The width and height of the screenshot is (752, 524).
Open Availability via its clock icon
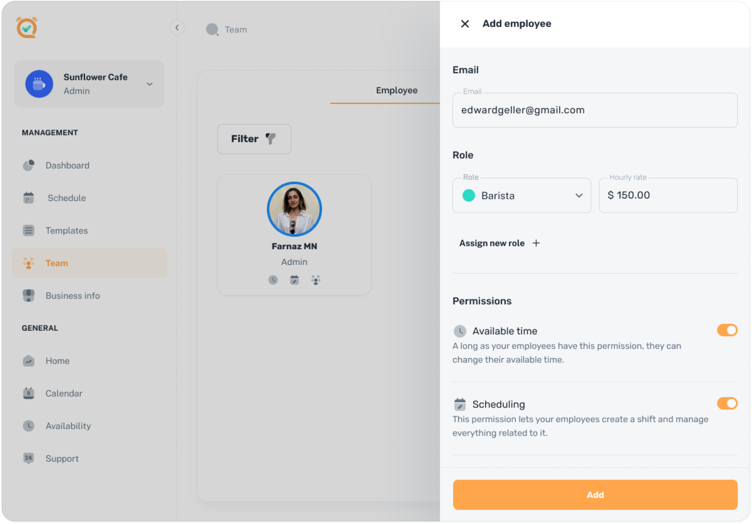(x=28, y=426)
